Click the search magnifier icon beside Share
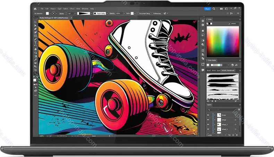This screenshot has width=274, height=157. tap(214, 8)
